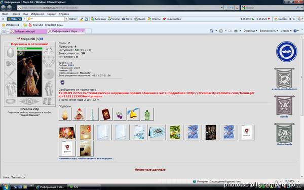
Task: Open the Правка menu
Action: pyautogui.click(x=16, y=14)
